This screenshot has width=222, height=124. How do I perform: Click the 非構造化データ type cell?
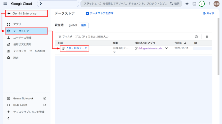(121, 50)
